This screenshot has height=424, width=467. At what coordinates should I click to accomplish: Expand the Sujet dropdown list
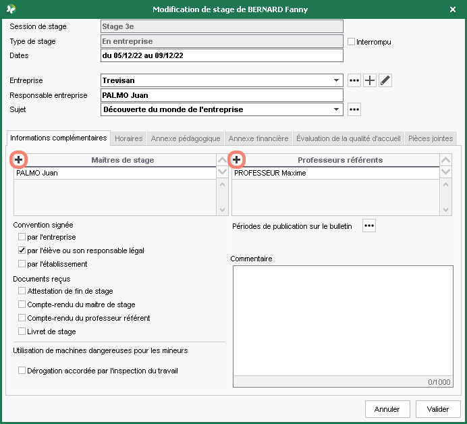click(x=336, y=109)
